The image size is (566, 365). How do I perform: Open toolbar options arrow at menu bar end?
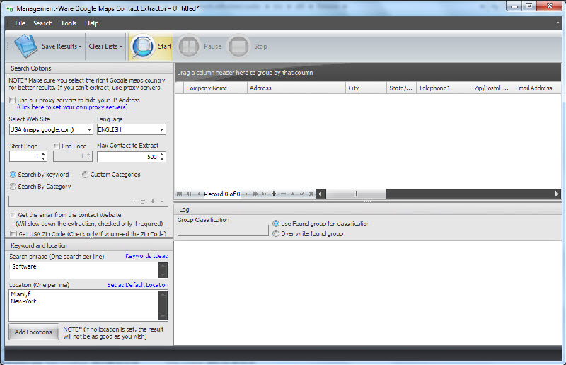(x=558, y=23)
